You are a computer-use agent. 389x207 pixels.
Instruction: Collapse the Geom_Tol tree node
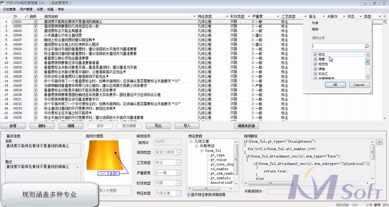point(202,150)
